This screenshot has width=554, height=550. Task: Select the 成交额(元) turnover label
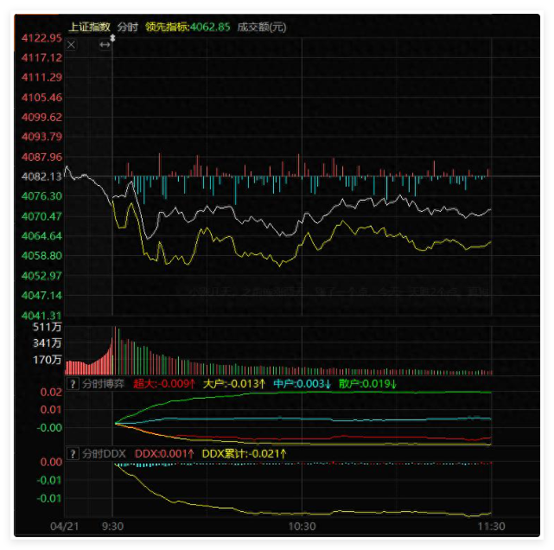click(261, 27)
